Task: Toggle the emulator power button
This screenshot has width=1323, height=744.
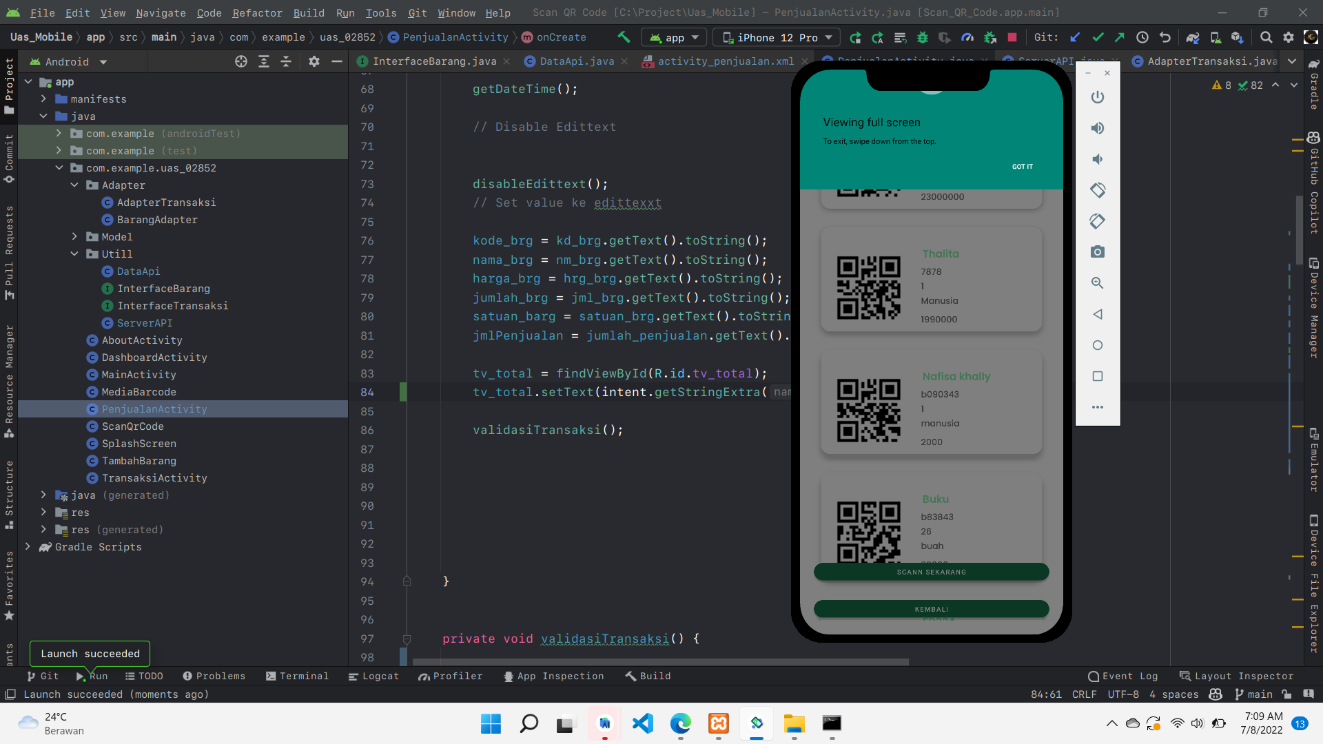Action: click(1098, 96)
